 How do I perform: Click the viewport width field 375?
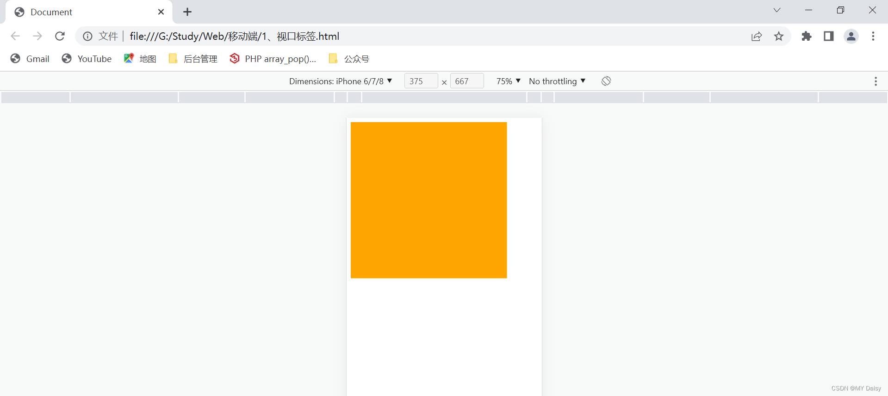point(421,81)
